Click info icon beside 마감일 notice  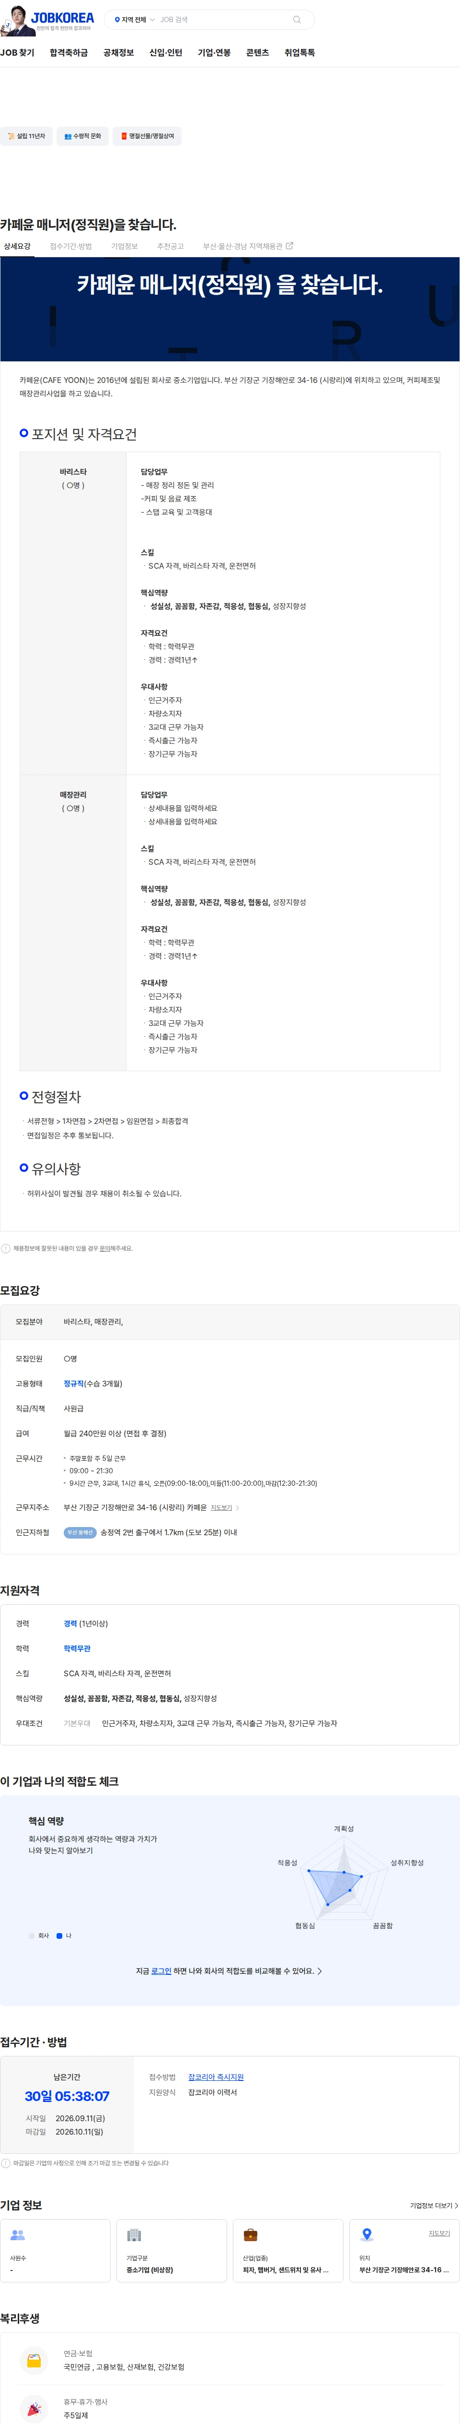tap(6, 2163)
